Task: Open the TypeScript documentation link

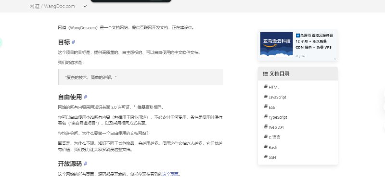Action: pos(278,117)
